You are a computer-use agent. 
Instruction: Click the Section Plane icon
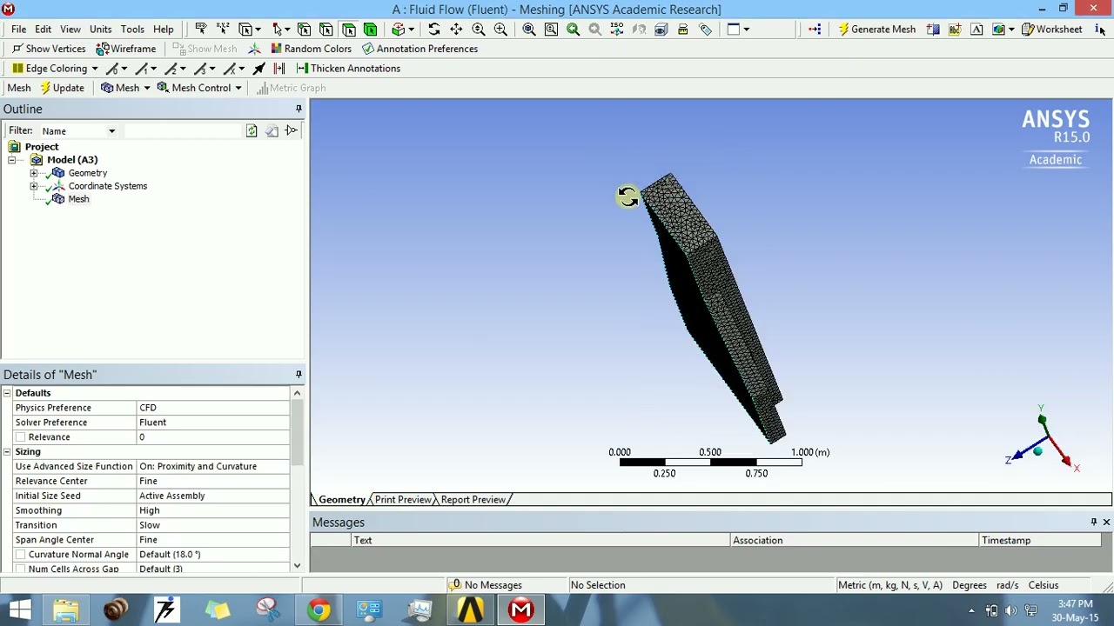coord(932,29)
